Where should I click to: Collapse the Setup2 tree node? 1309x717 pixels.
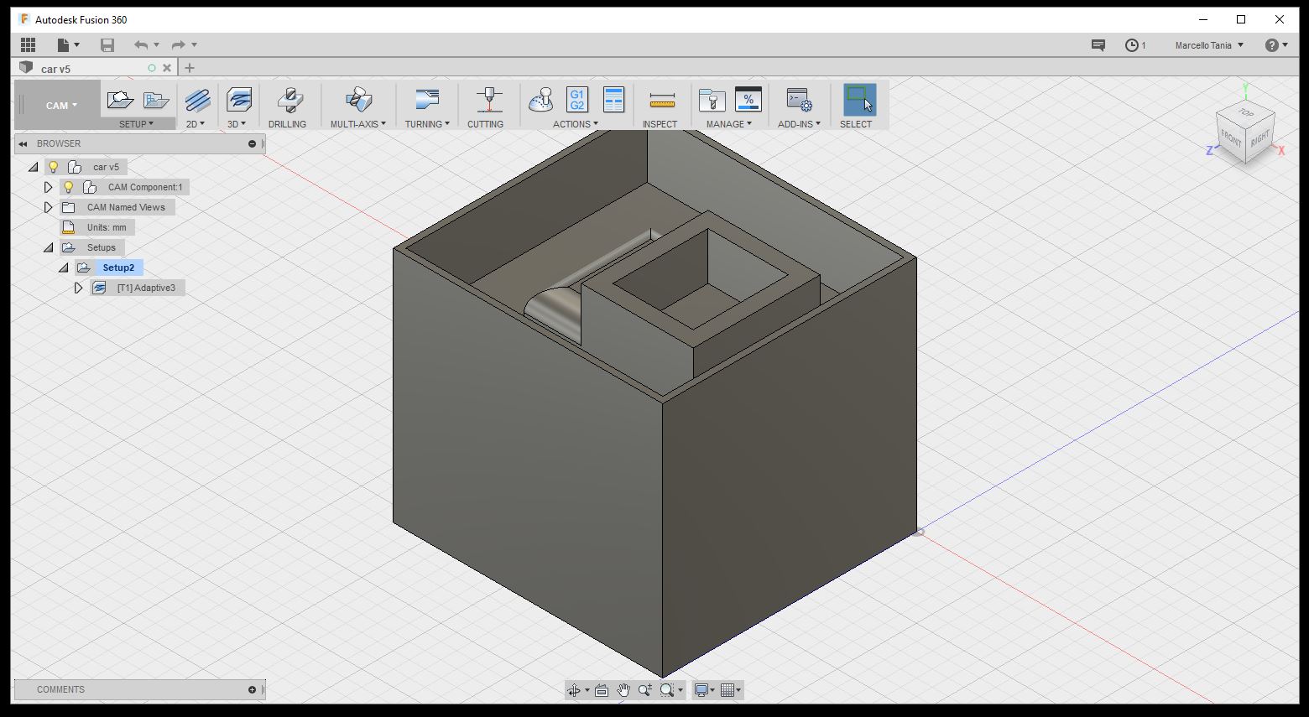point(63,268)
